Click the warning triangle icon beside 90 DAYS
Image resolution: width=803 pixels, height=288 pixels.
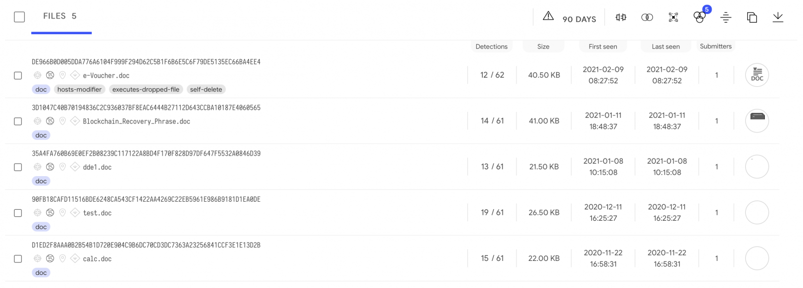548,17
